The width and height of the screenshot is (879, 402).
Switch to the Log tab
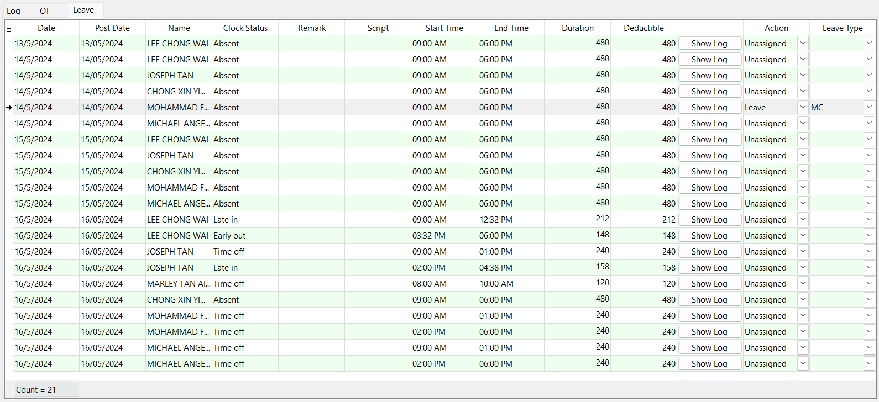[14, 10]
